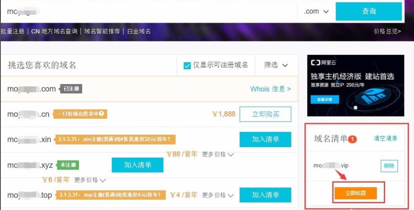Click the 查询 search button
This screenshot has height=210, width=414.
click(x=368, y=11)
